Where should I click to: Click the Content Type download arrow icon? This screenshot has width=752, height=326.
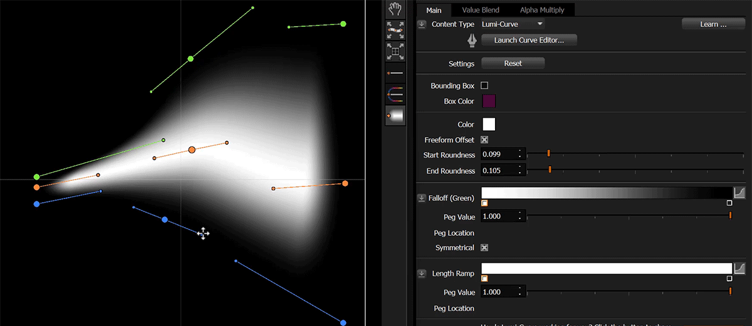[x=422, y=24]
